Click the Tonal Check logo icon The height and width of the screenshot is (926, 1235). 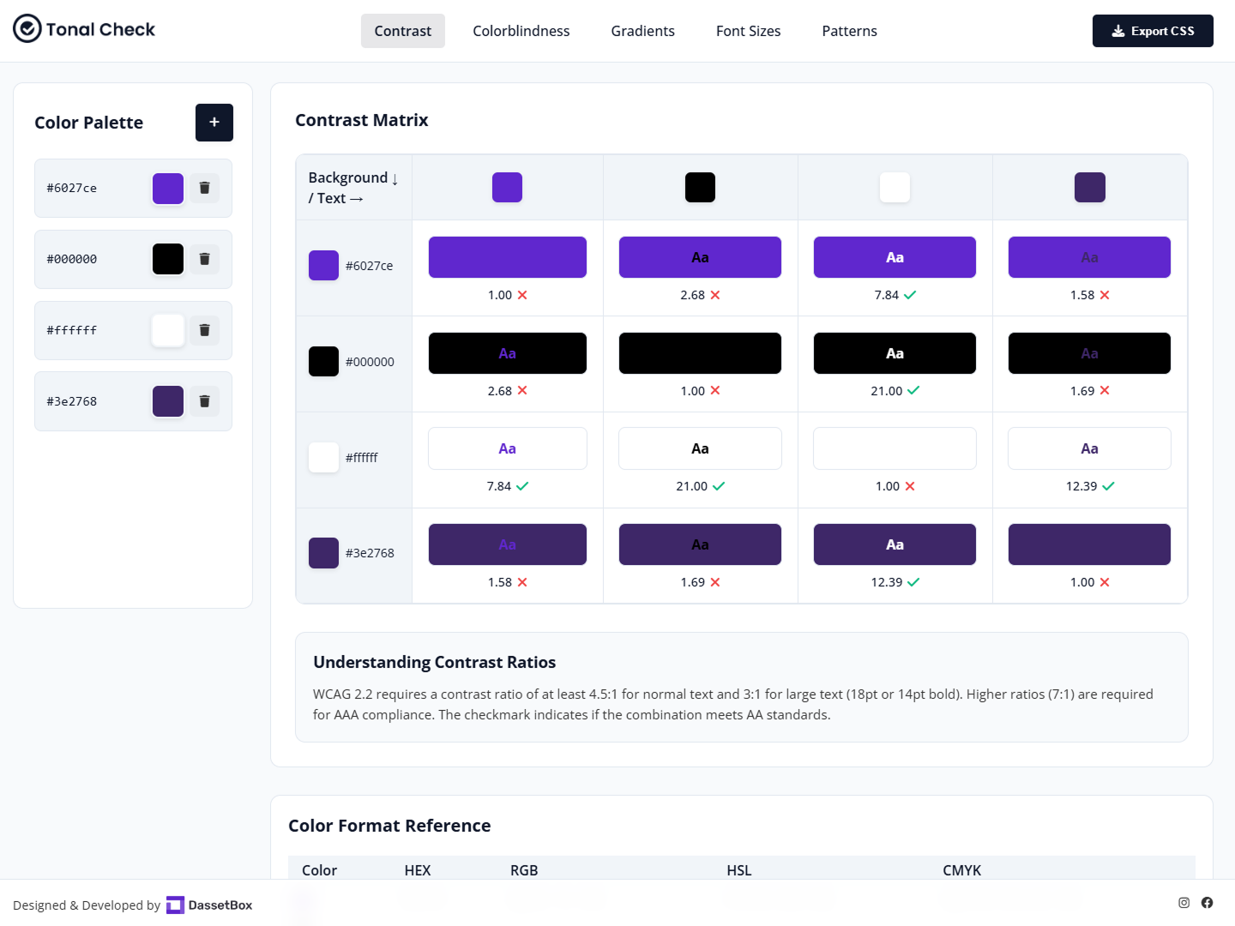[26, 28]
